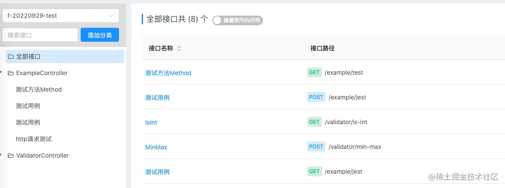This screenshot has width=505, height=188.
Task: Click POST badge for /validator/min-max
Action: point(316,147)
